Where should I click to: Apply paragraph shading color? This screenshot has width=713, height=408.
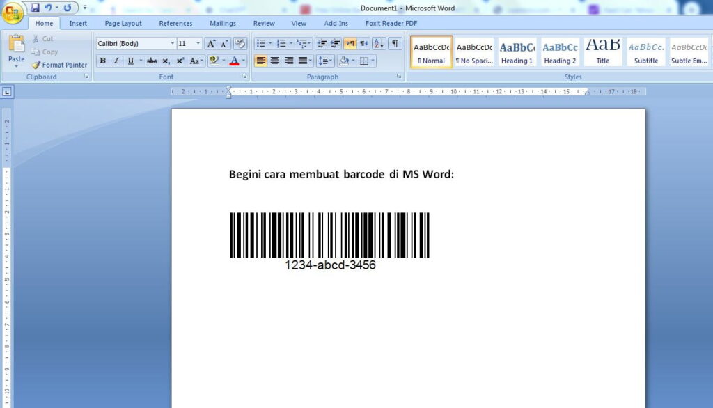pos(344,61)
